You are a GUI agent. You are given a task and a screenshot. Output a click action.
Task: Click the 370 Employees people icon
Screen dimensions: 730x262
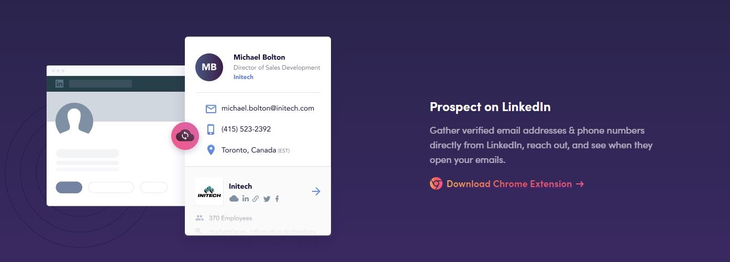pyautogui.click(x=199, y=218)
